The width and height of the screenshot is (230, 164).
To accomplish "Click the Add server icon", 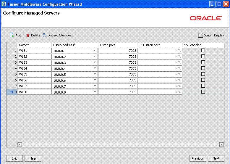I will tap(12, 35).
